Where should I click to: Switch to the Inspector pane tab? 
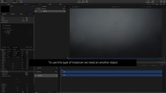pos(26,4)
